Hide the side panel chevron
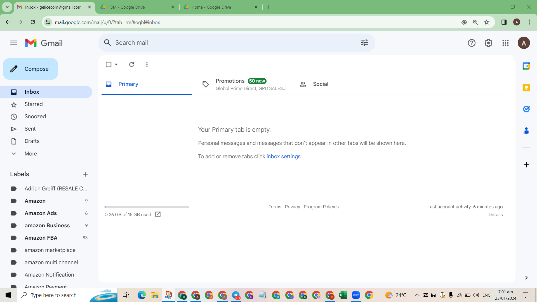 pyautogui.click(x=526, y=277)
